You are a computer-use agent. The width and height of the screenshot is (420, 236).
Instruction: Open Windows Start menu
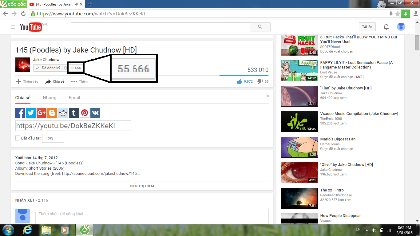coord(8,230)
